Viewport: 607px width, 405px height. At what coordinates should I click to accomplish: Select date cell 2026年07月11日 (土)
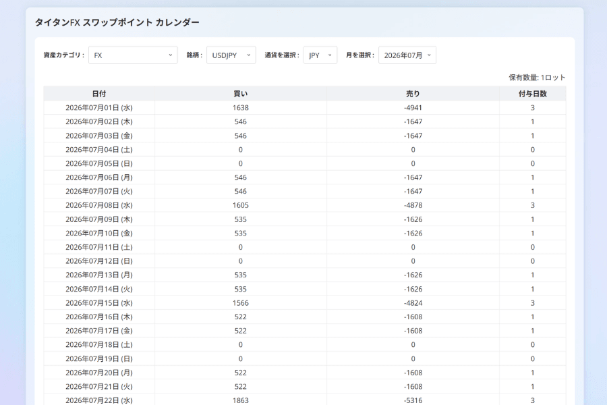[99, 247]
